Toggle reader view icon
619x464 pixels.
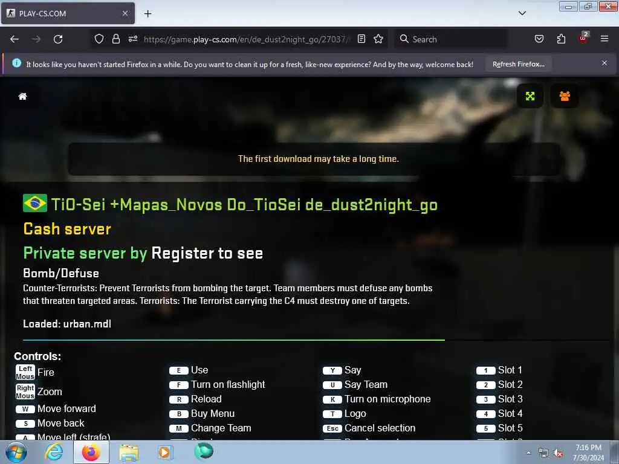point(361,39)
